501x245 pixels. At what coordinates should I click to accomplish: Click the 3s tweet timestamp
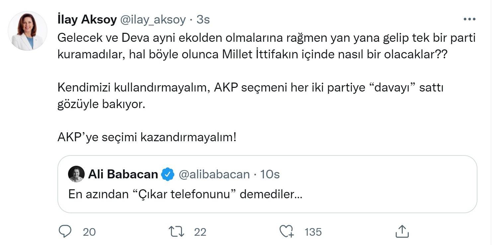coord(203,20)
